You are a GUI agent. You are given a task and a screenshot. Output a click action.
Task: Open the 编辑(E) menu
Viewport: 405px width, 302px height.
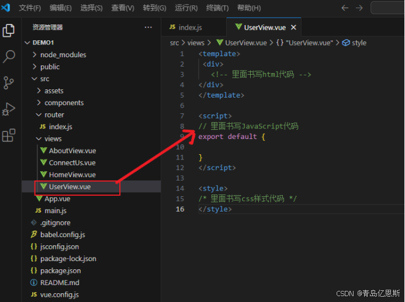(60, 8)
